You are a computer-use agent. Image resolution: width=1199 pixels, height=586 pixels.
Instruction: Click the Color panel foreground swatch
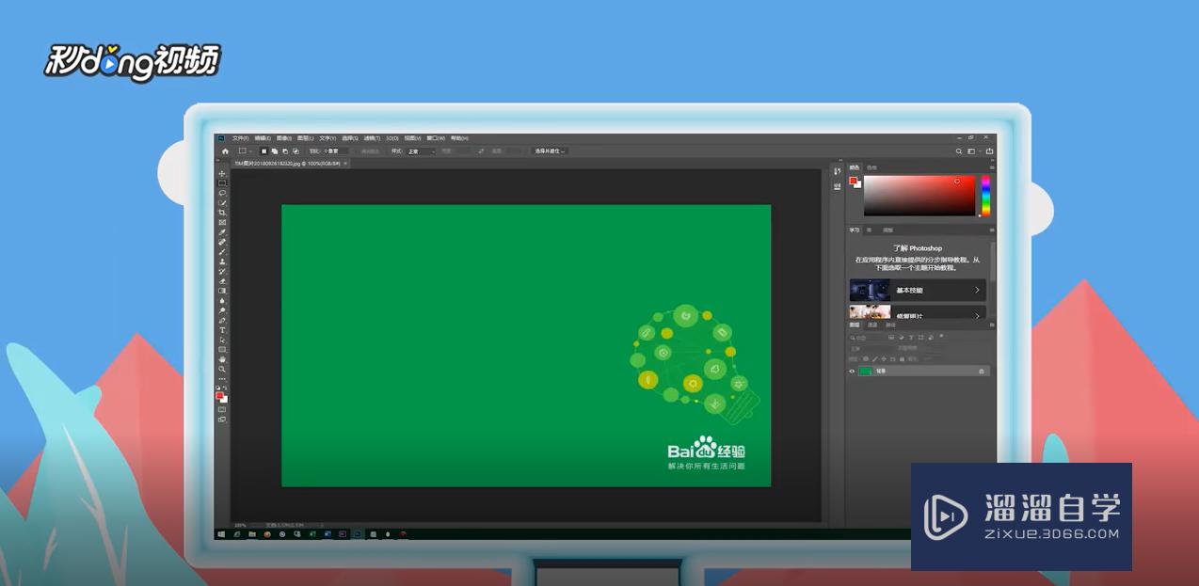853,180
